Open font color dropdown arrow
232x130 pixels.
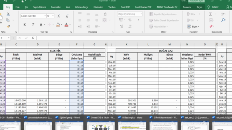[x=70, y=25]
